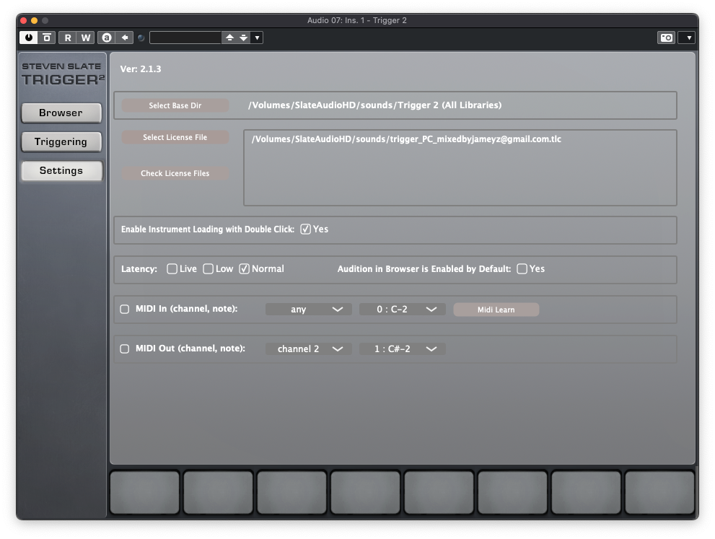Check the Low latency option
The image size is (715, 539).
click(208, 268)
